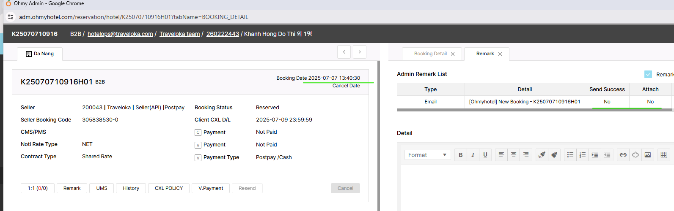Open the New Booking email remark link
Screen dimensions: 674x211
point(525,102)
